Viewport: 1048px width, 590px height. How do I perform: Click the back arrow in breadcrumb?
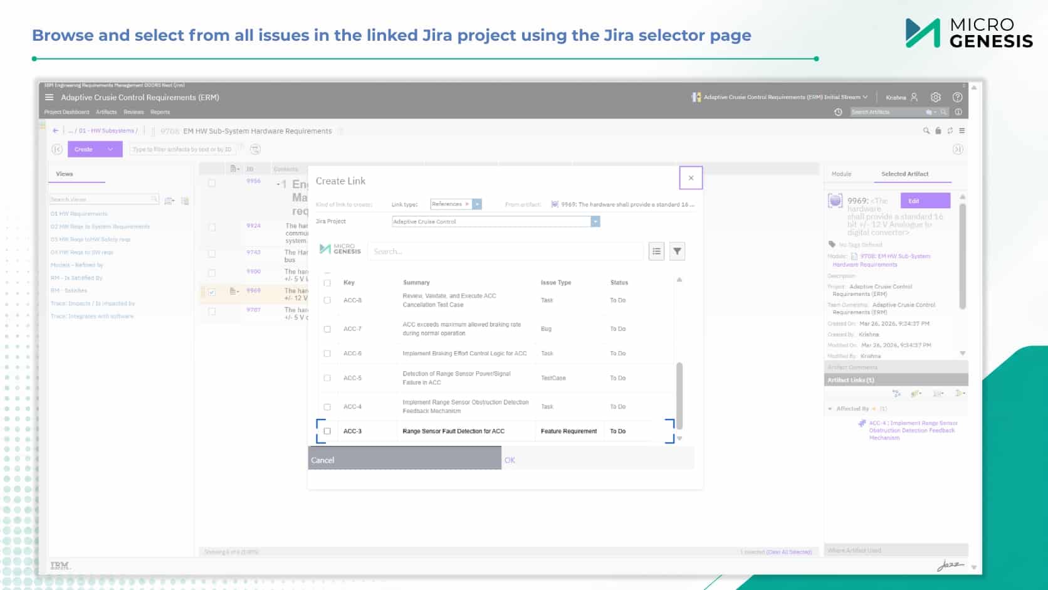tap(55, 131)
